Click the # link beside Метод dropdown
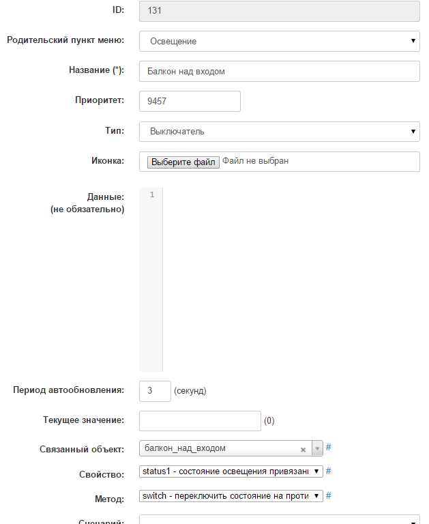The height and width of the screenshot is (524, 429). pyautogui.click(x=328, y=495)
